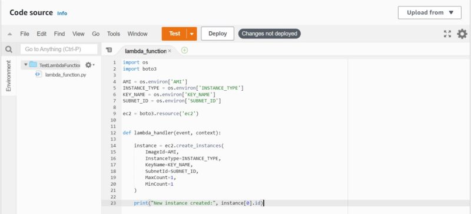Click the SUBNET_ID environ assignment line
The height and width of the screenshot is (214, 471).
pos(172,101)
